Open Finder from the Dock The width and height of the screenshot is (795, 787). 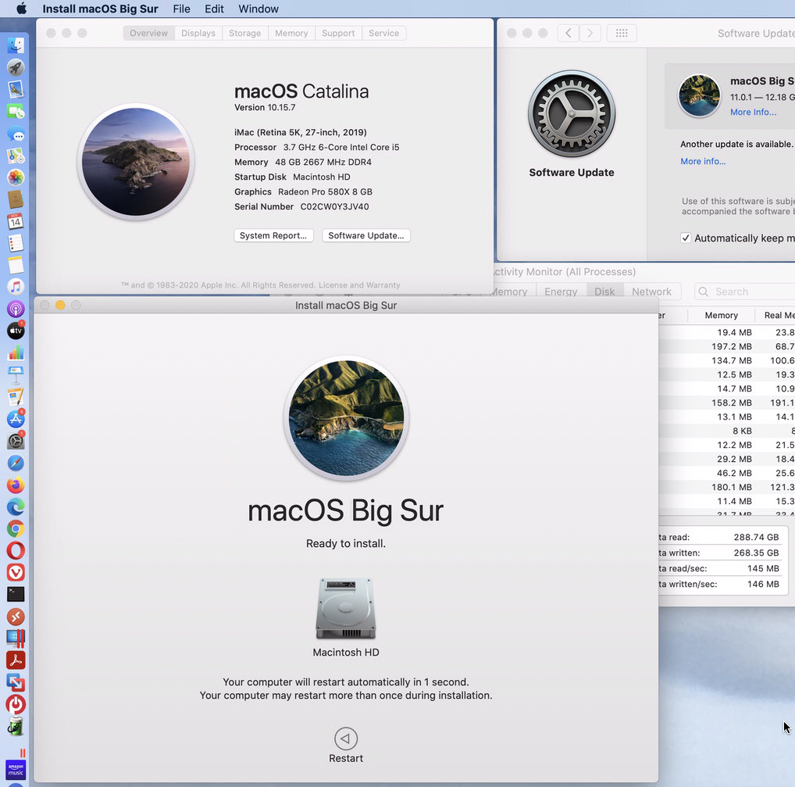click(x=16, y=46)
